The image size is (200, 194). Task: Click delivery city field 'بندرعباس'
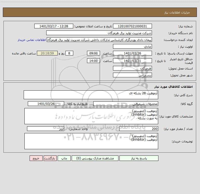(132, 75)
